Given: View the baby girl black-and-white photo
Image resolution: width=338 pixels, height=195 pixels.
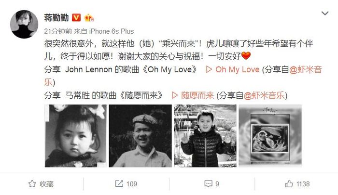Looking at the screenshot, I should [x=75, y=136].
